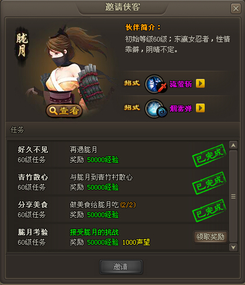245x285 pixels.
Task: Click the scroll-up arrow of task list
Action: point(233,145)
